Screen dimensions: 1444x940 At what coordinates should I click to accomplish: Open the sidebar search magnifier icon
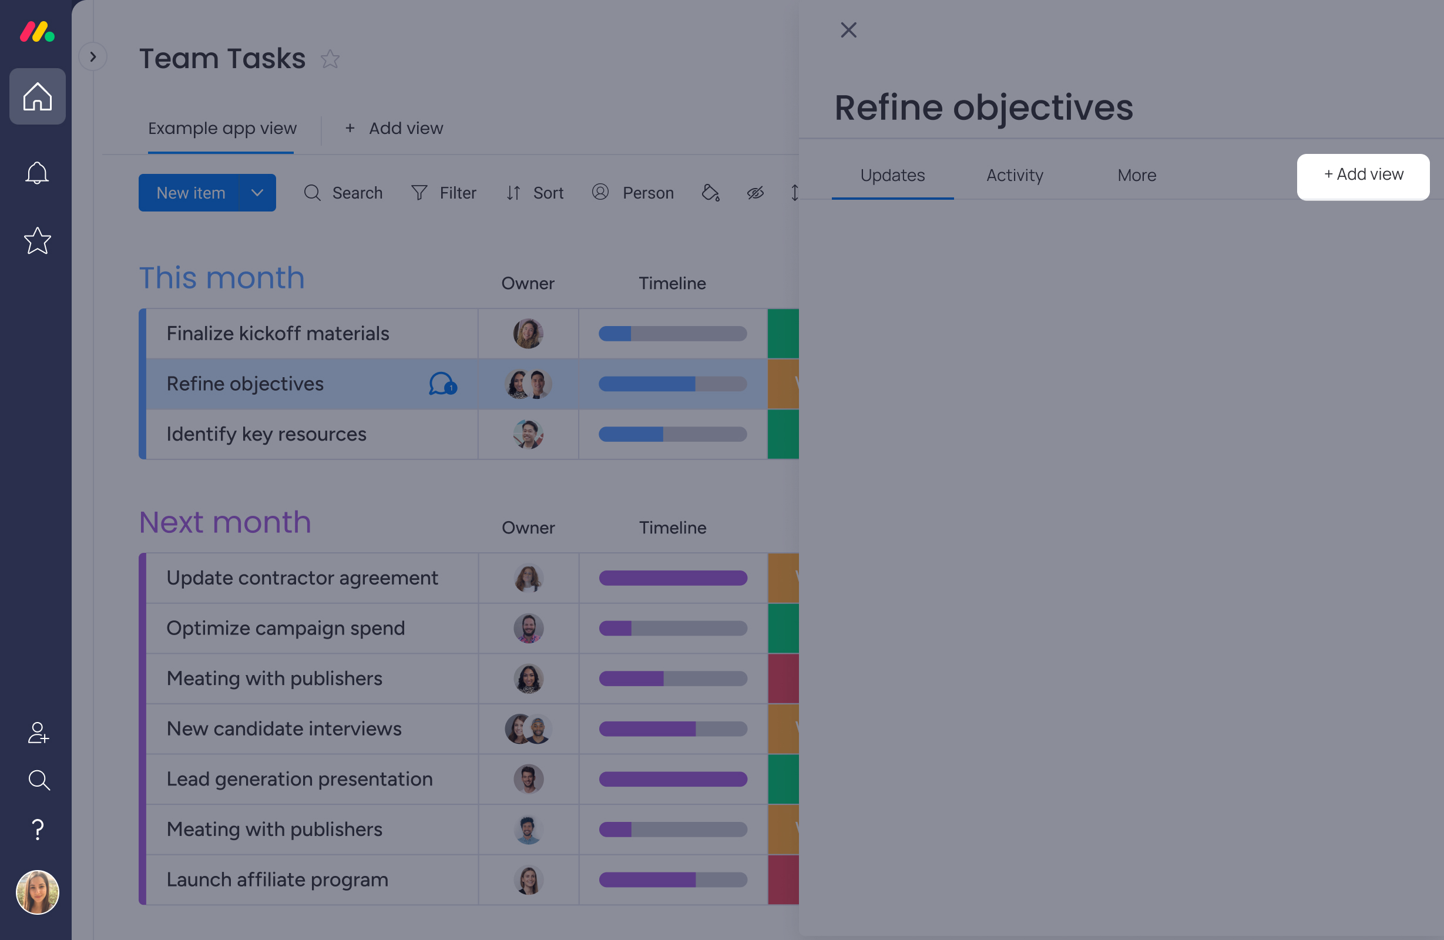click(x=39, y=780)
